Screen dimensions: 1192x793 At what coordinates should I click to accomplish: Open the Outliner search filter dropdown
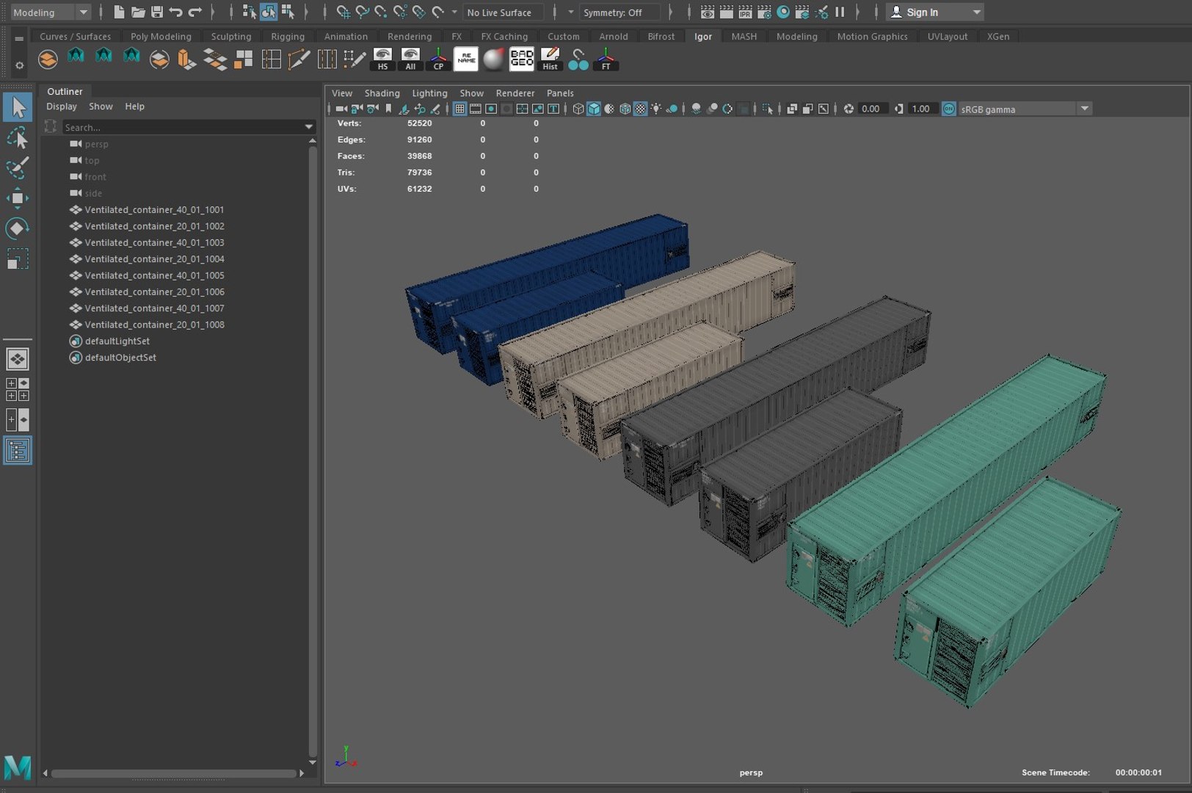[x=309, y=127]
